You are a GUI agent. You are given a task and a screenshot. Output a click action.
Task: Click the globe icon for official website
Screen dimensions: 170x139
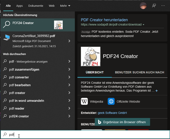[111, 101]
